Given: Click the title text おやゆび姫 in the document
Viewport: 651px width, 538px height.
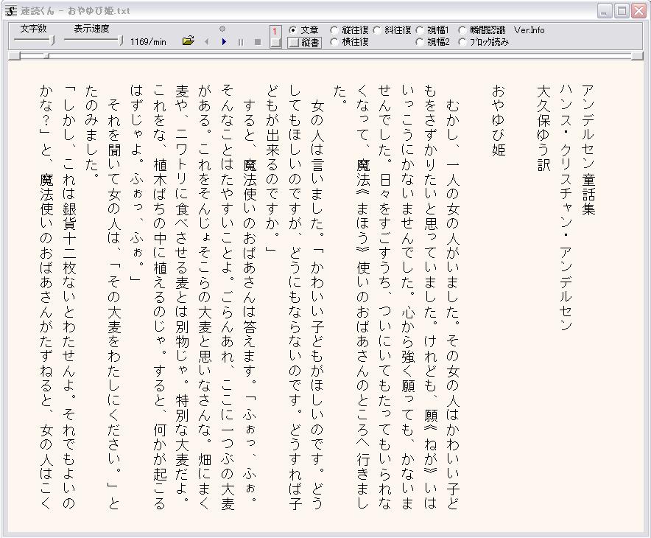Looking at the screenshot, I should [x=499, y=120].
